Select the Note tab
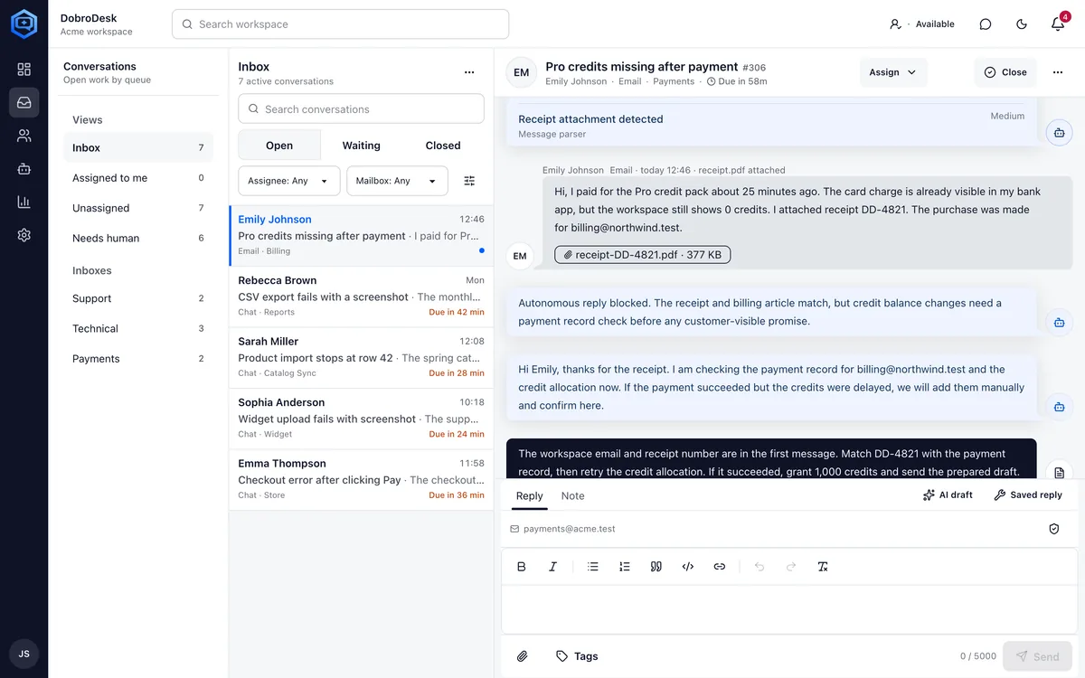1085x678 pixels. [x=573, y=495]
